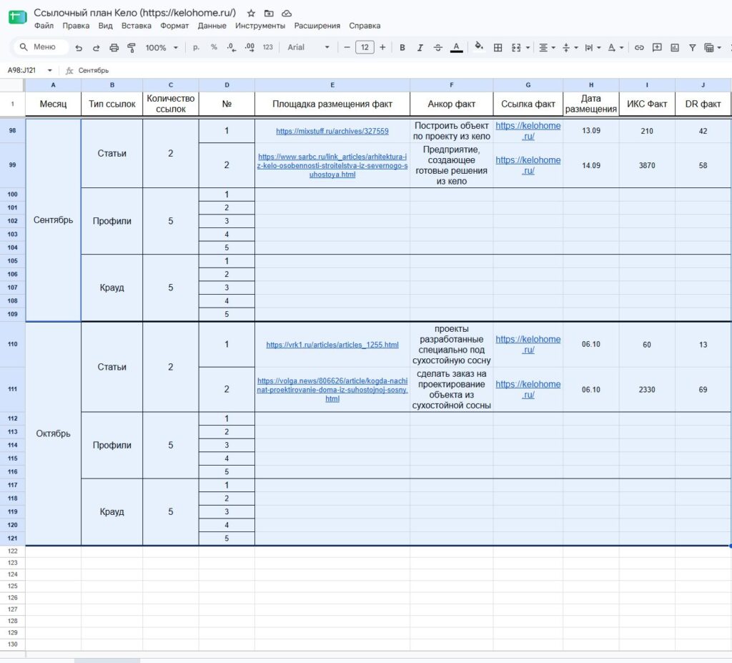732x663 pixels.
Task: Star the document next to its title
Action: [x=251, y=13]
